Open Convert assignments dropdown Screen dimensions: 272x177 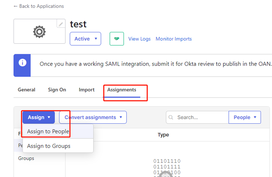(93, 117)
